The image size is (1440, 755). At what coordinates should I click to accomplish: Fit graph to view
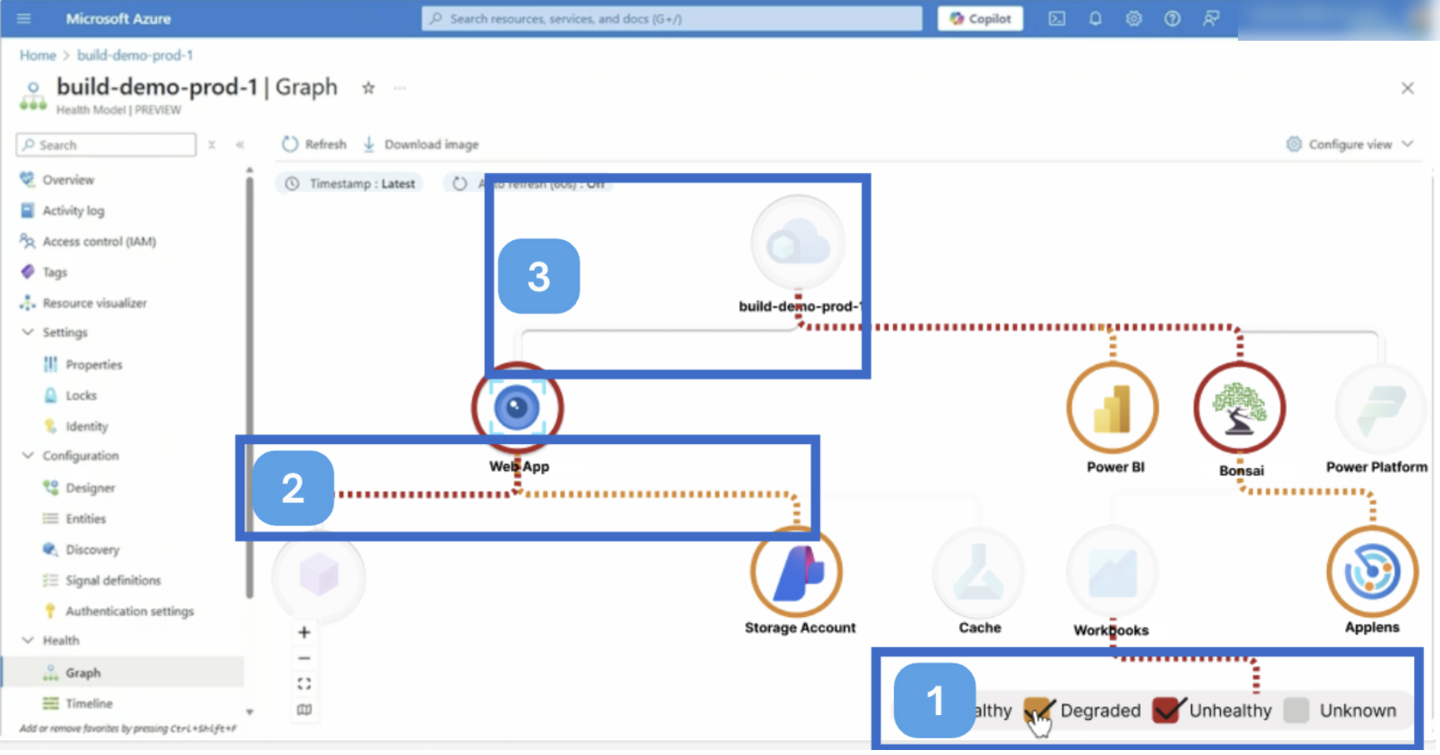[x=304, y=683]
